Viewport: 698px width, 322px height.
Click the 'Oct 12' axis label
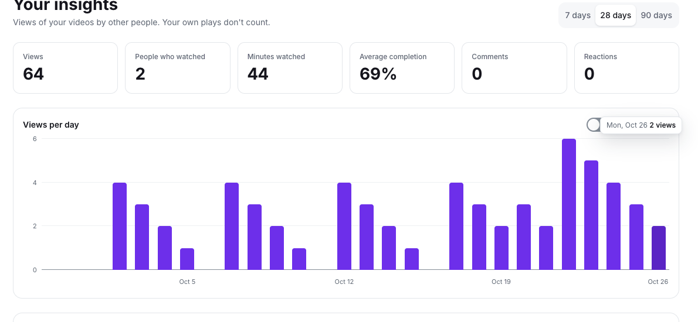point(344,282)
